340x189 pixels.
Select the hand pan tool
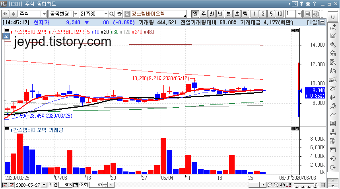282,185
